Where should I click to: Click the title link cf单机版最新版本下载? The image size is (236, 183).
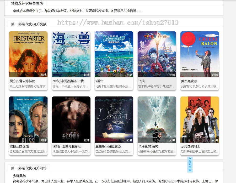point(68,81)
